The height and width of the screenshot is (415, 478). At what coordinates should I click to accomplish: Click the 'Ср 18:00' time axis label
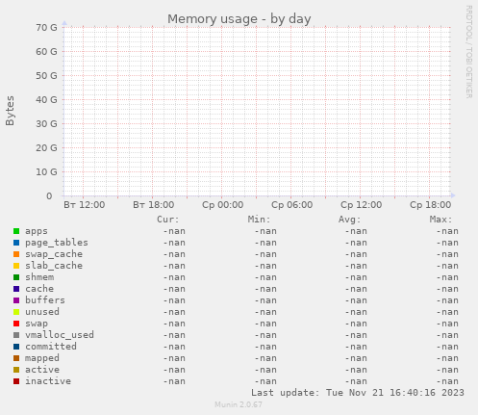coord(430,205)
